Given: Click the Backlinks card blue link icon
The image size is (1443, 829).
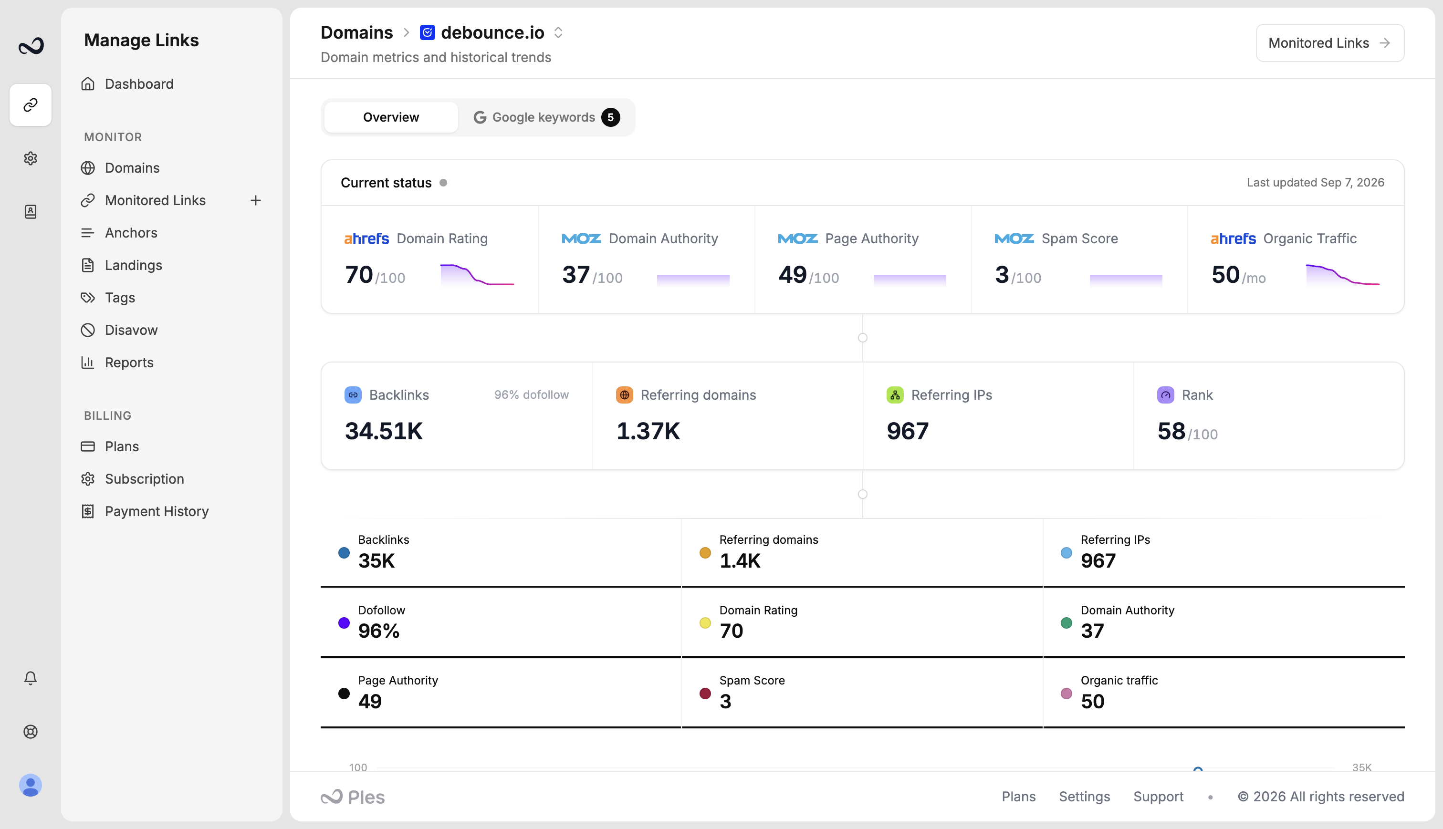Looking at the screenshot, I should point(353,394).
